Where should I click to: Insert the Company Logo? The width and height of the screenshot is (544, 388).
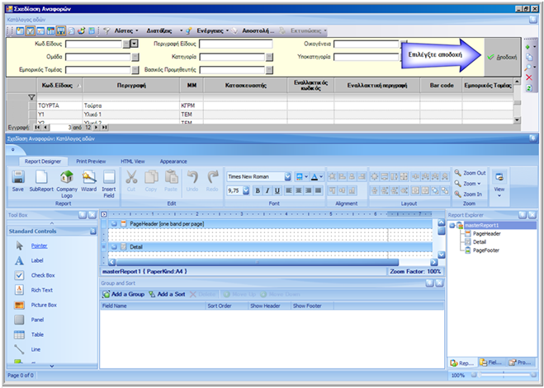tap(67, 185)
